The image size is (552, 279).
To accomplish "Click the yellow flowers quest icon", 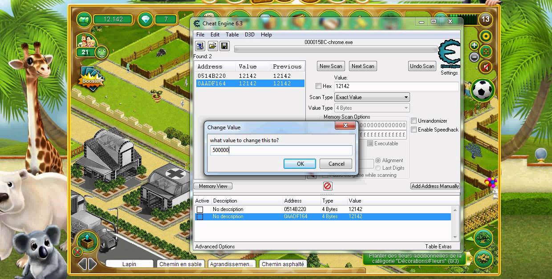I will (483, 258).
